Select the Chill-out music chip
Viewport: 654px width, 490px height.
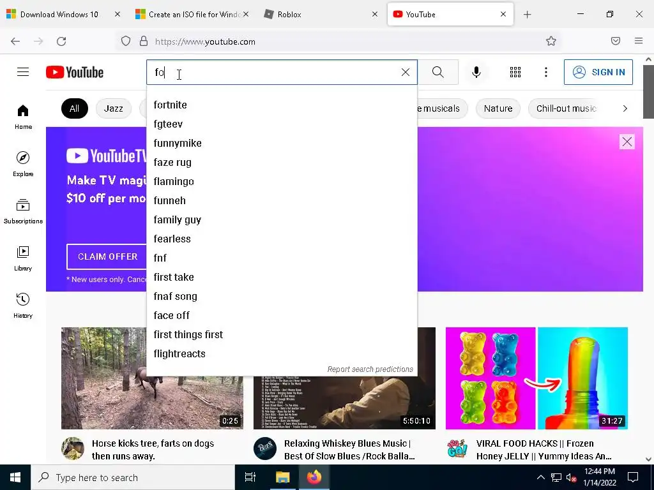tap(567, 108)
